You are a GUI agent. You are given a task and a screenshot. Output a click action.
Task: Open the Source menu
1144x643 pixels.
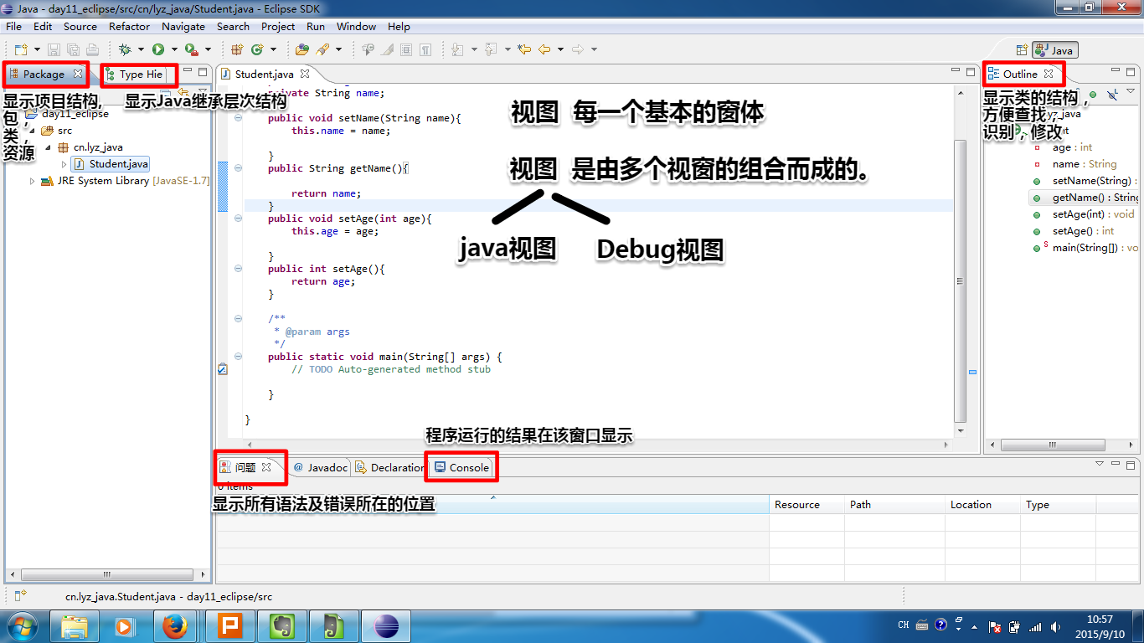[x=80, y=26]
